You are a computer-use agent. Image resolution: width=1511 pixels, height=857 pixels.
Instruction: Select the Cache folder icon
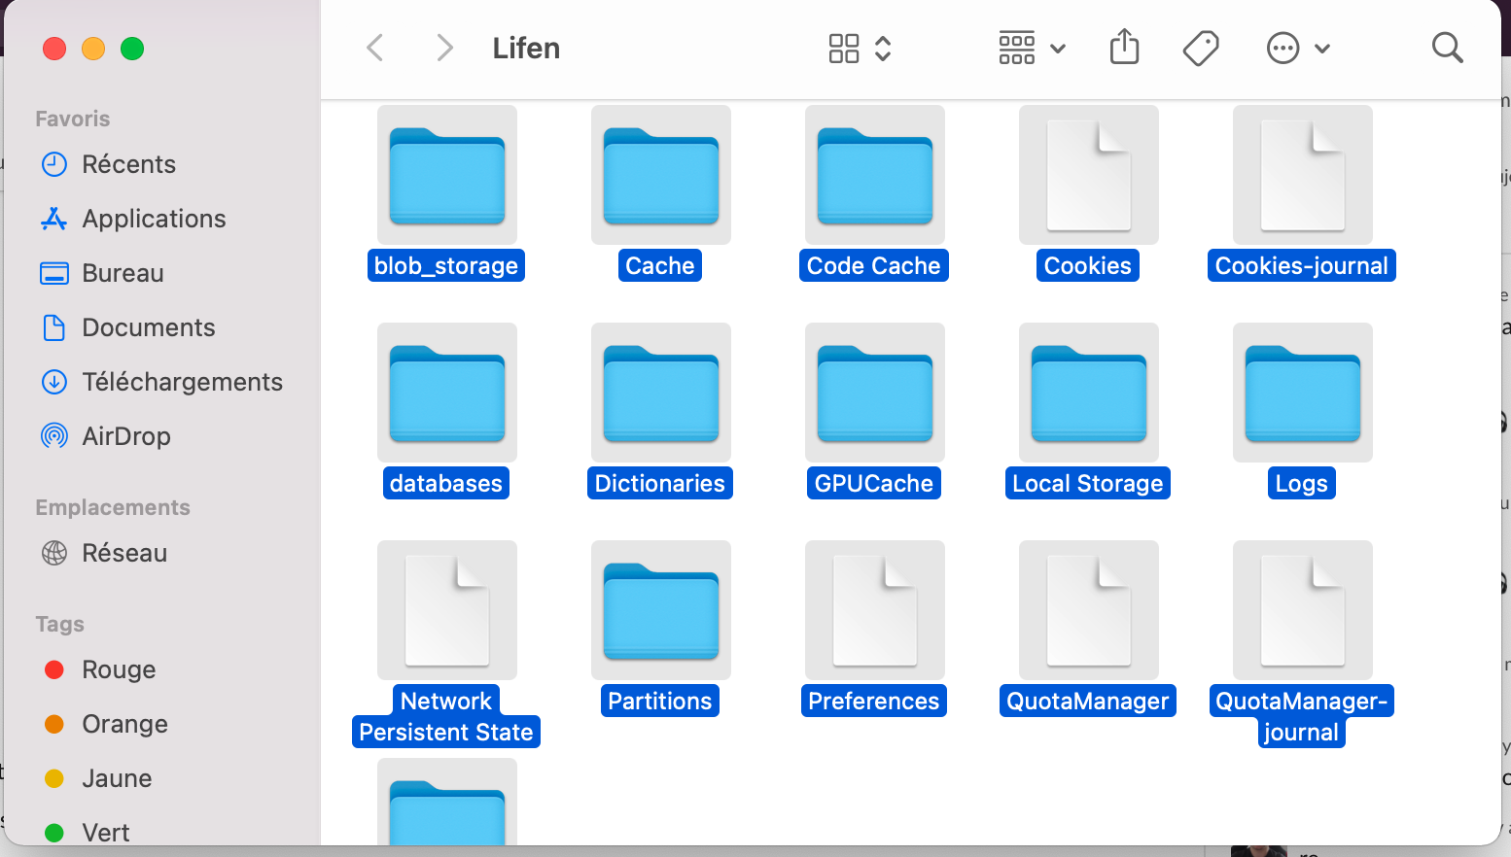coord(661,176)
